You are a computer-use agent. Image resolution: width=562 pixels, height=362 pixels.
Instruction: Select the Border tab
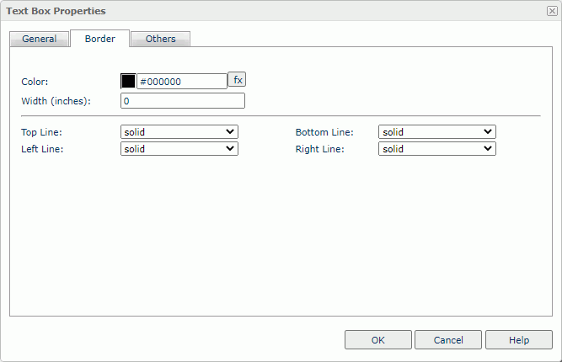[99, 39]
